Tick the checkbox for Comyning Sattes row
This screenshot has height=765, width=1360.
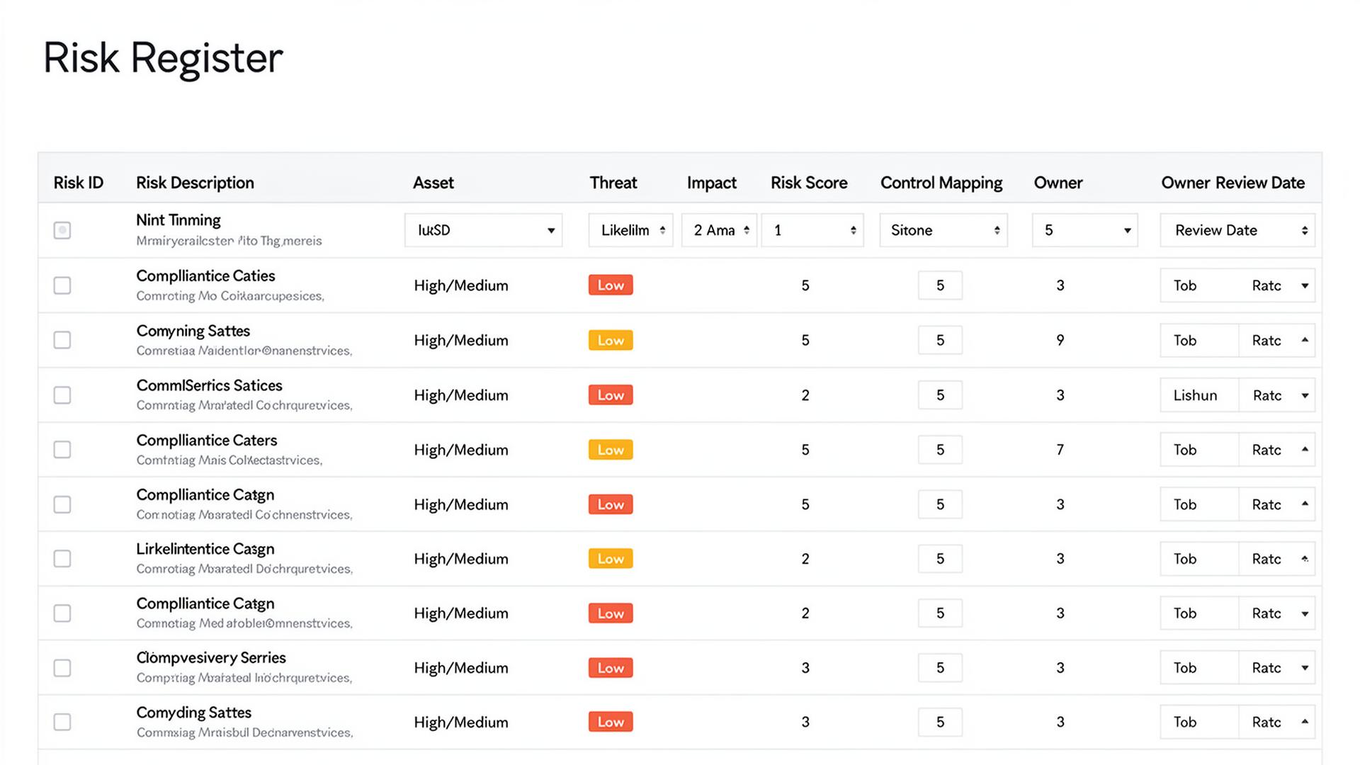point(62,340)
